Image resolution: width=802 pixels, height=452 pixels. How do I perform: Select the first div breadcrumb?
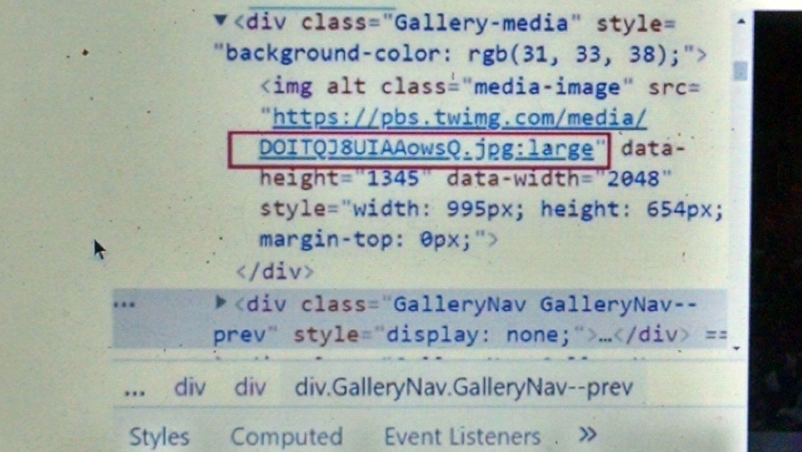tap(190, 387)
